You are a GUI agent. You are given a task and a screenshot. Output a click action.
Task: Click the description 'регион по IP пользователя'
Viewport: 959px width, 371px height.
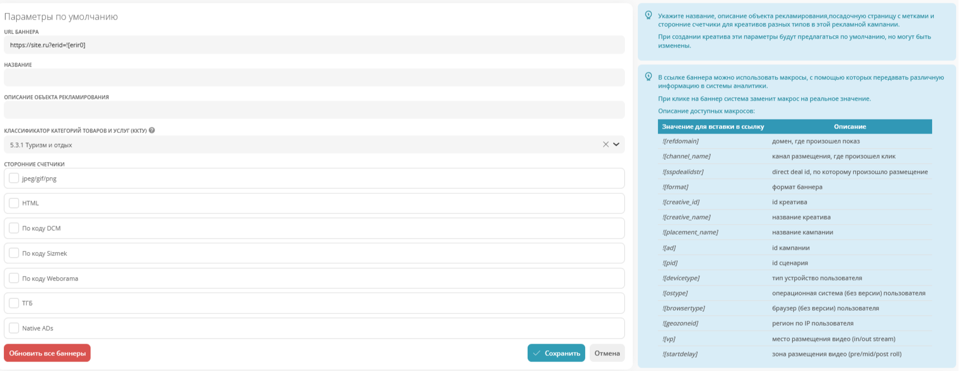pos(813,323)
